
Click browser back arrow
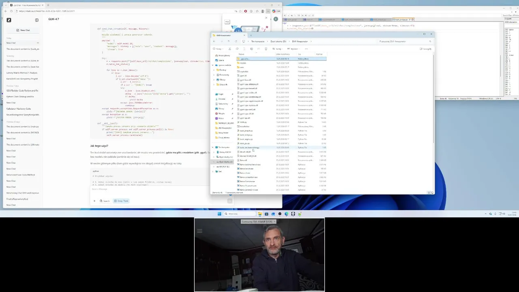pos(6,11)
